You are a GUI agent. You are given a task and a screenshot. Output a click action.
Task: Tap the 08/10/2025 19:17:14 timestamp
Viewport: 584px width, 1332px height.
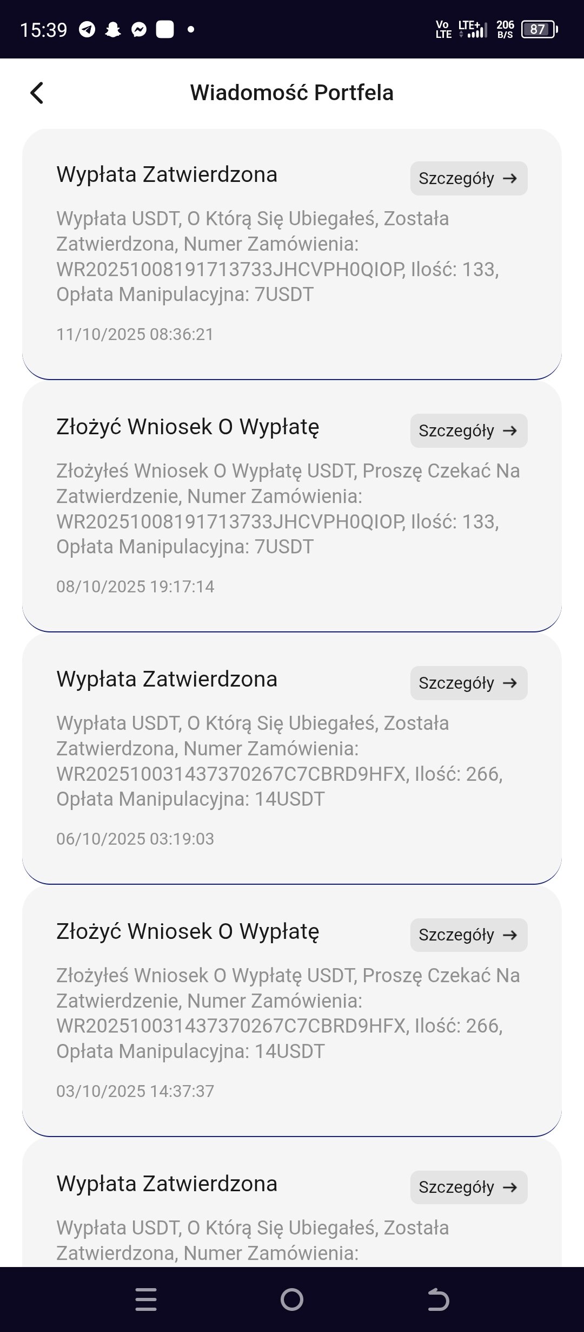[x=135, y=586]
